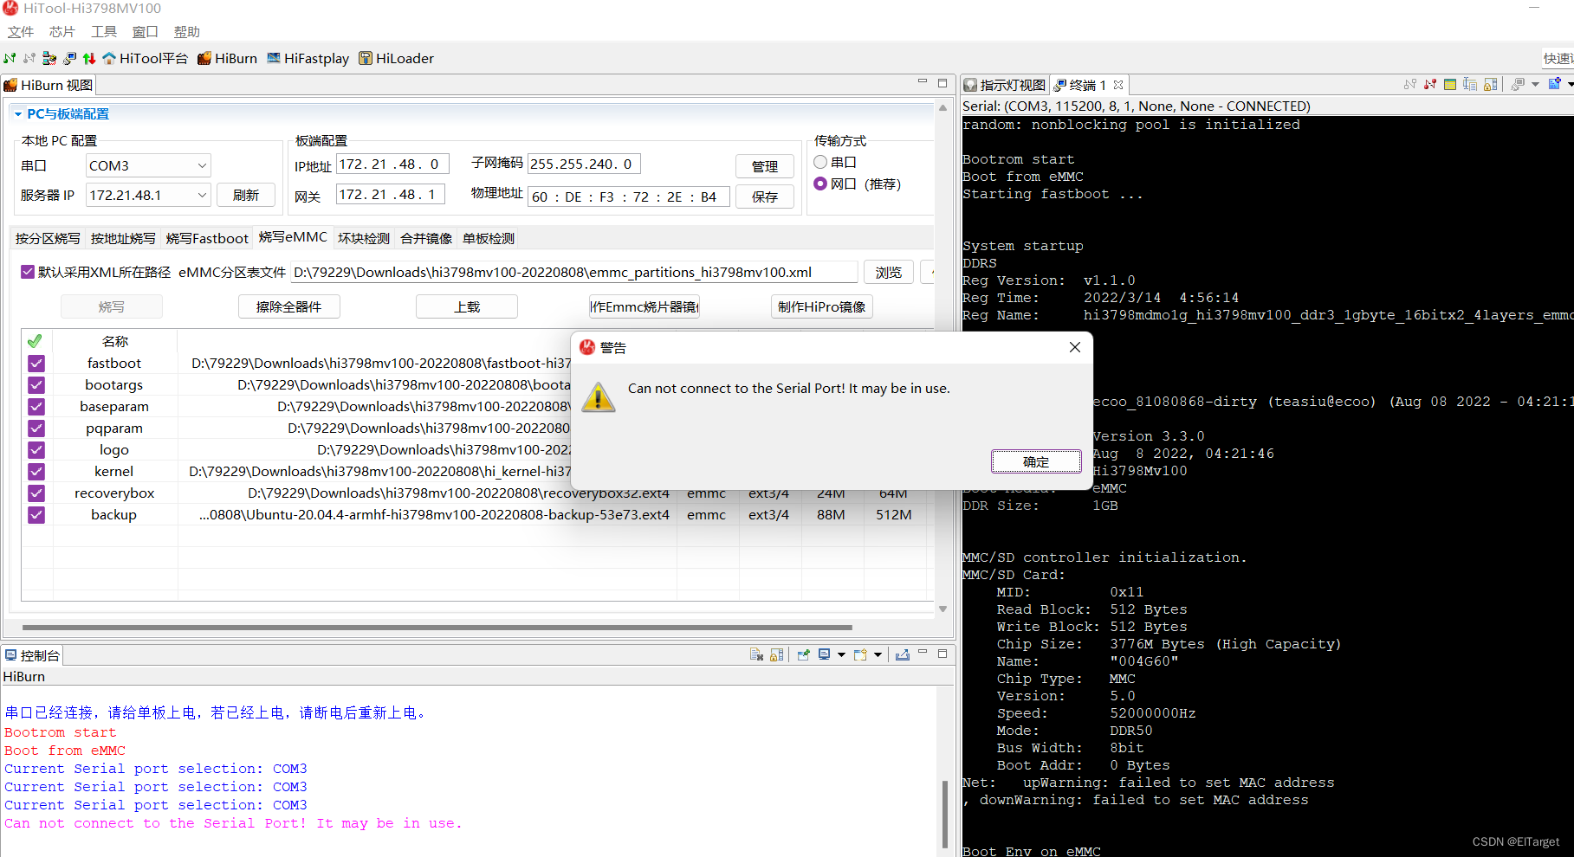This screenshot has width=1574, height=857.
Task: Click the grey disconnect icon in main toolbar
Action: click(x=29, y=58)
